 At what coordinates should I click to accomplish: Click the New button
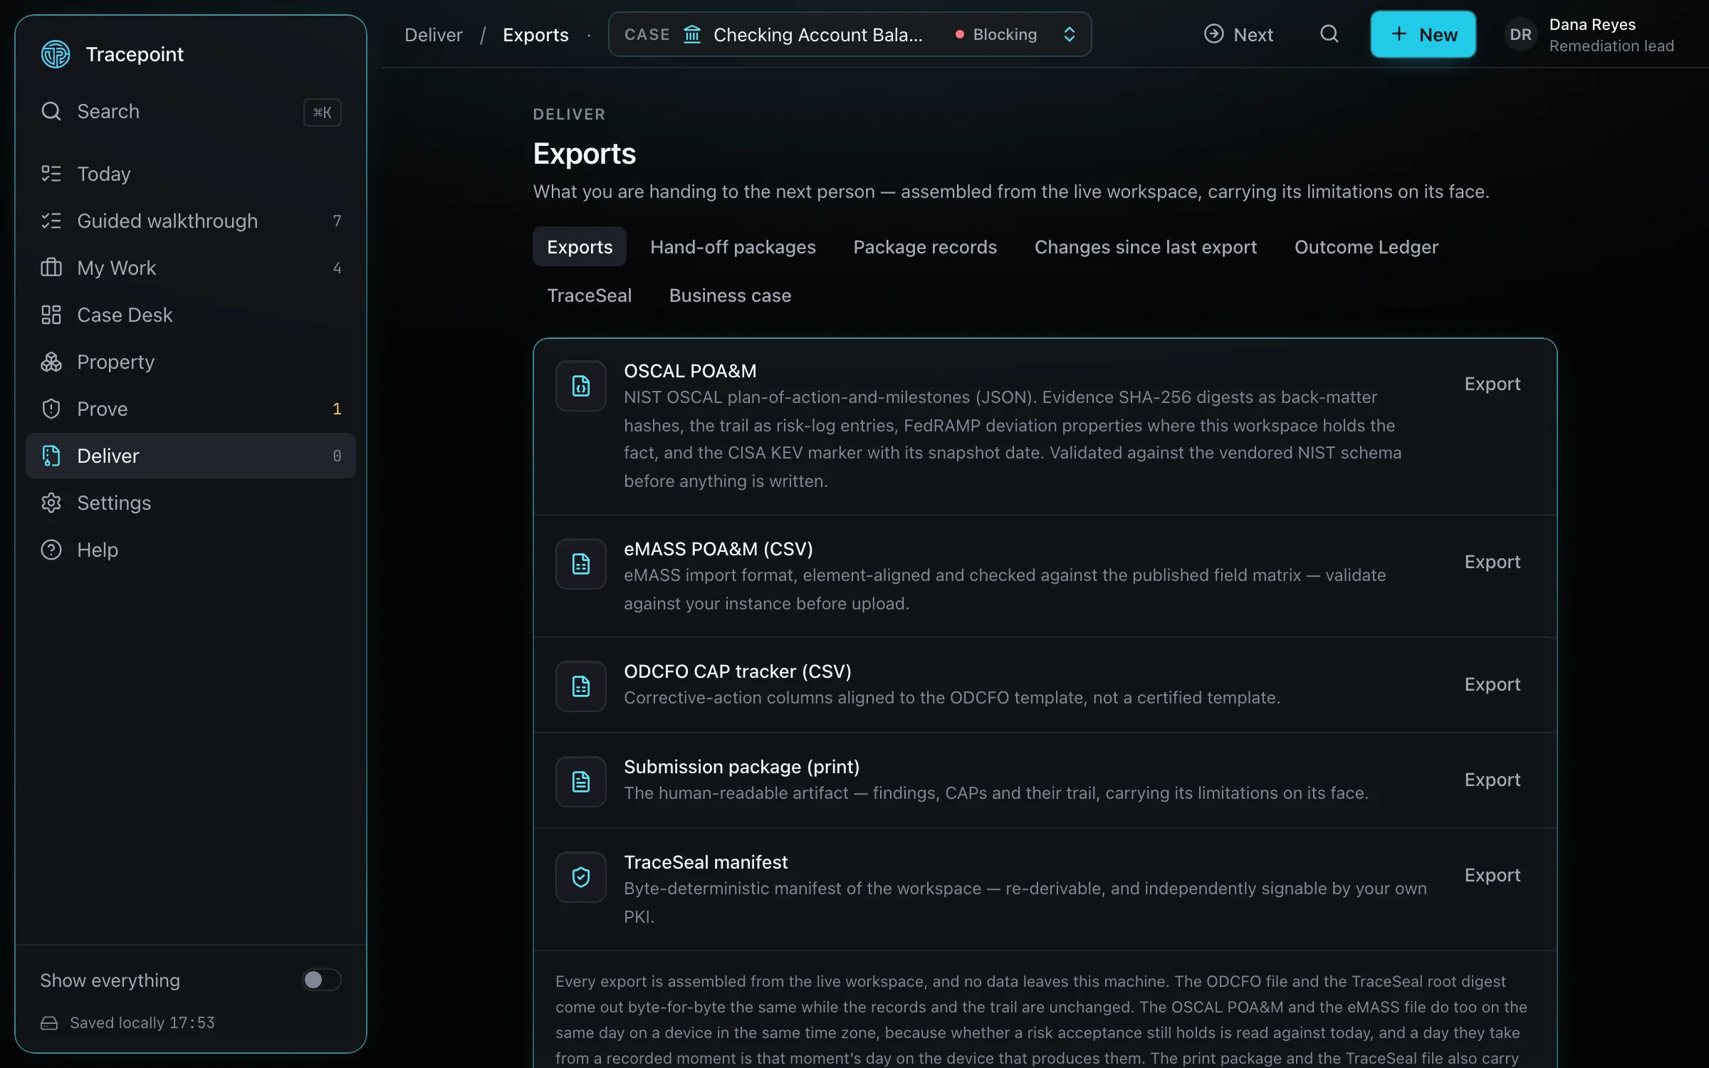[x=1423, y=34]
